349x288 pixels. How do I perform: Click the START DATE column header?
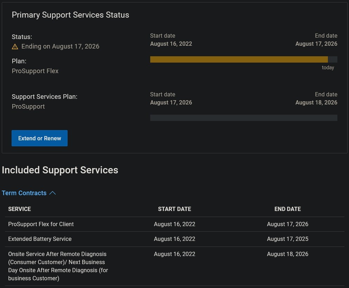click(174, 209)
